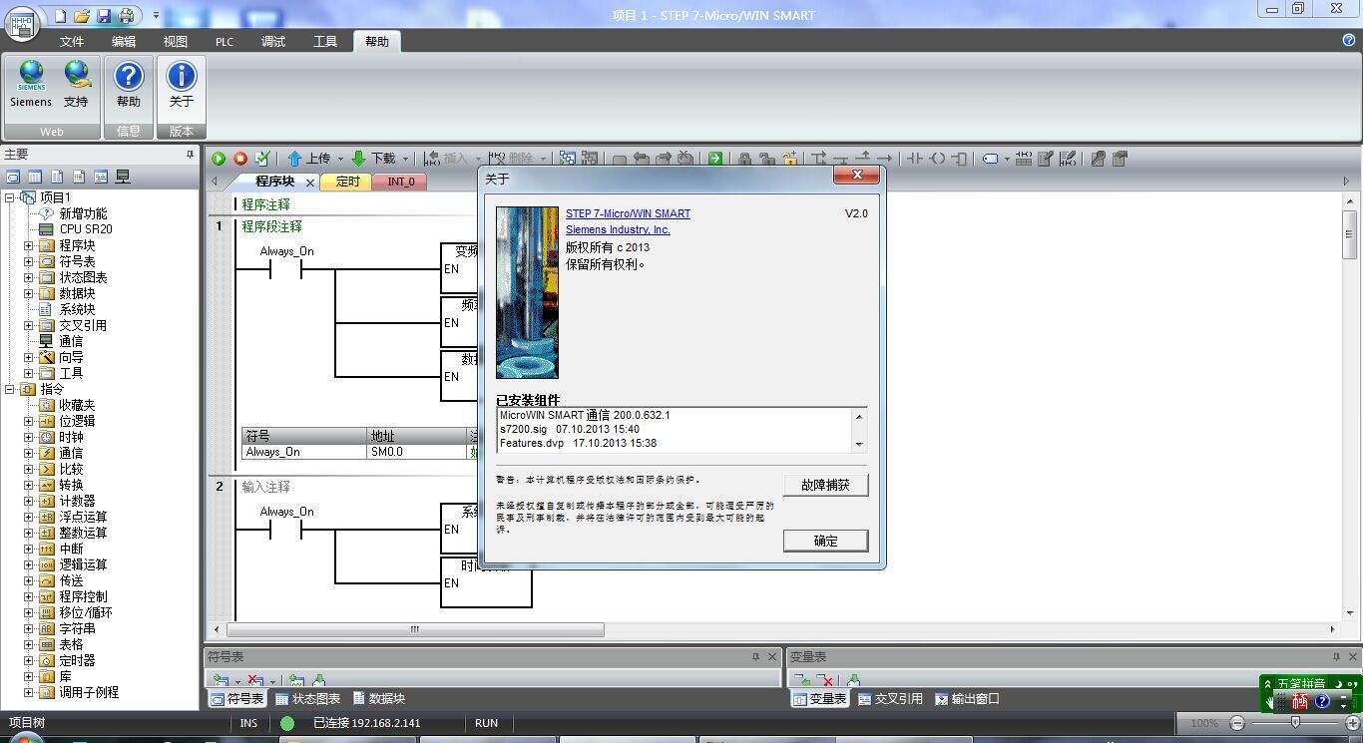This screenshot has height=743, width=1363.
Task: Collapse the 指令 tree node
Action: (x=10, y=389)
